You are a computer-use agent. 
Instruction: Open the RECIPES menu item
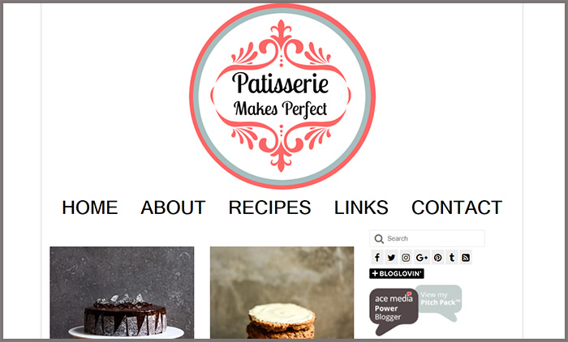270,207
